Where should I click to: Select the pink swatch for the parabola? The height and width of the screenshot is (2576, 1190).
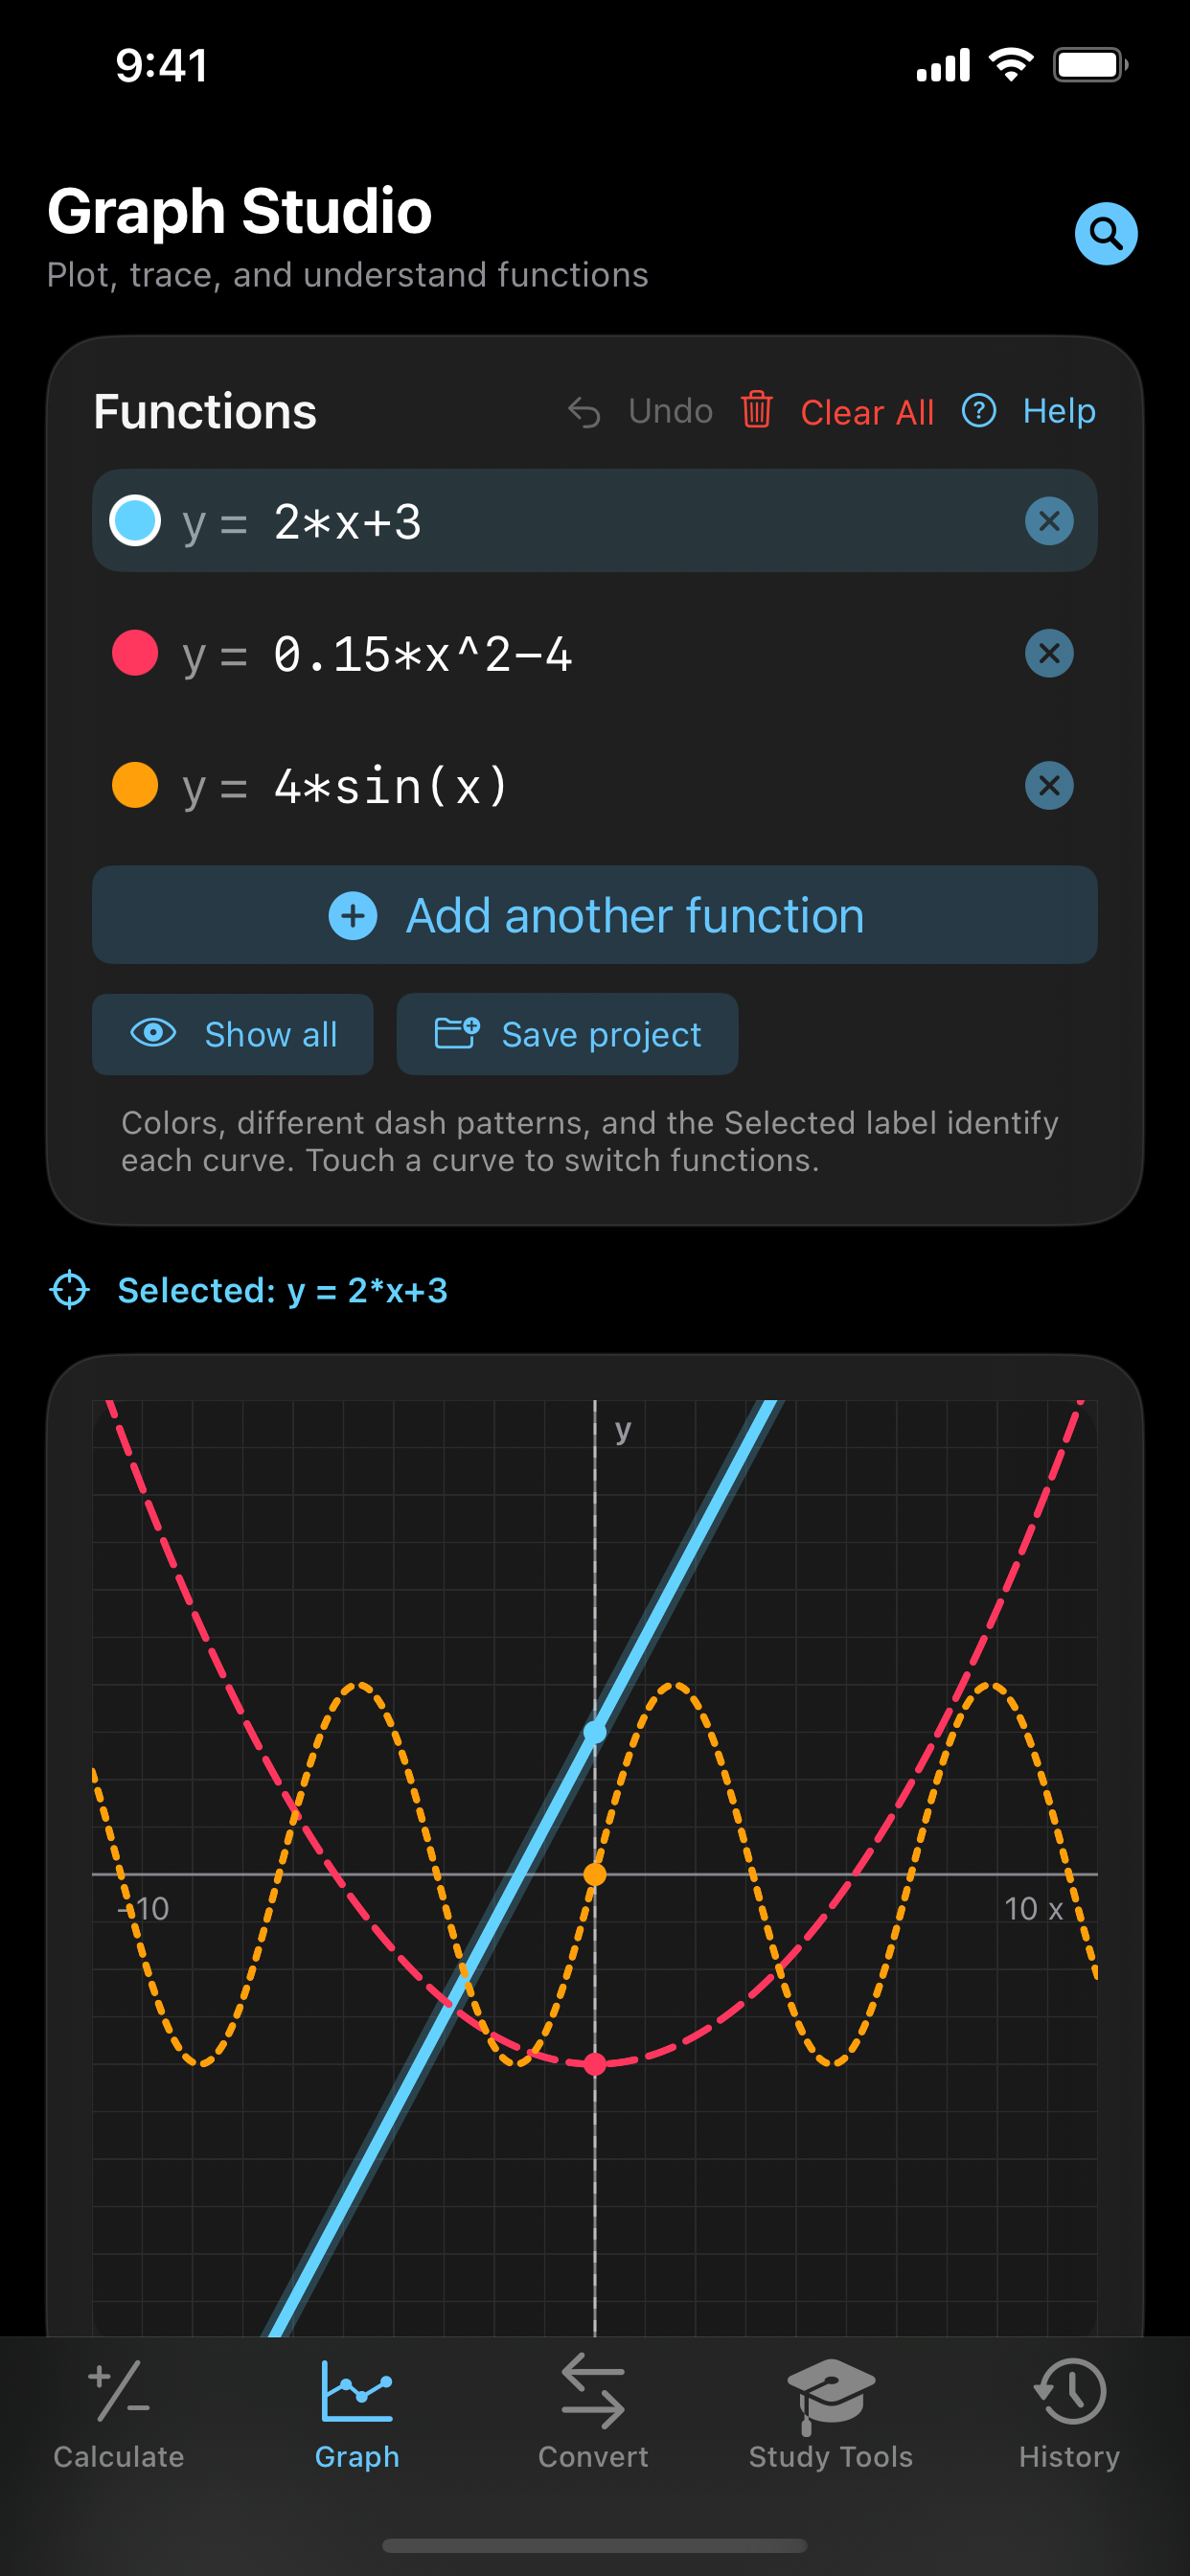135,653
